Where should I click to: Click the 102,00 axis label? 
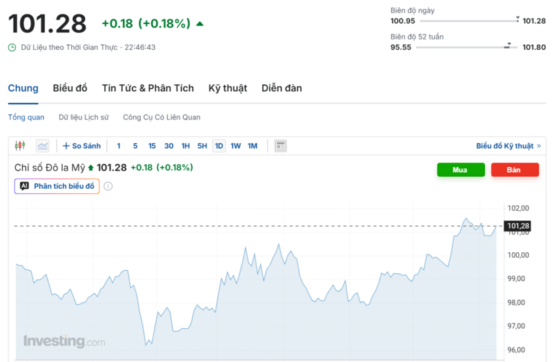pyautogui.click(x=518, y=209)
